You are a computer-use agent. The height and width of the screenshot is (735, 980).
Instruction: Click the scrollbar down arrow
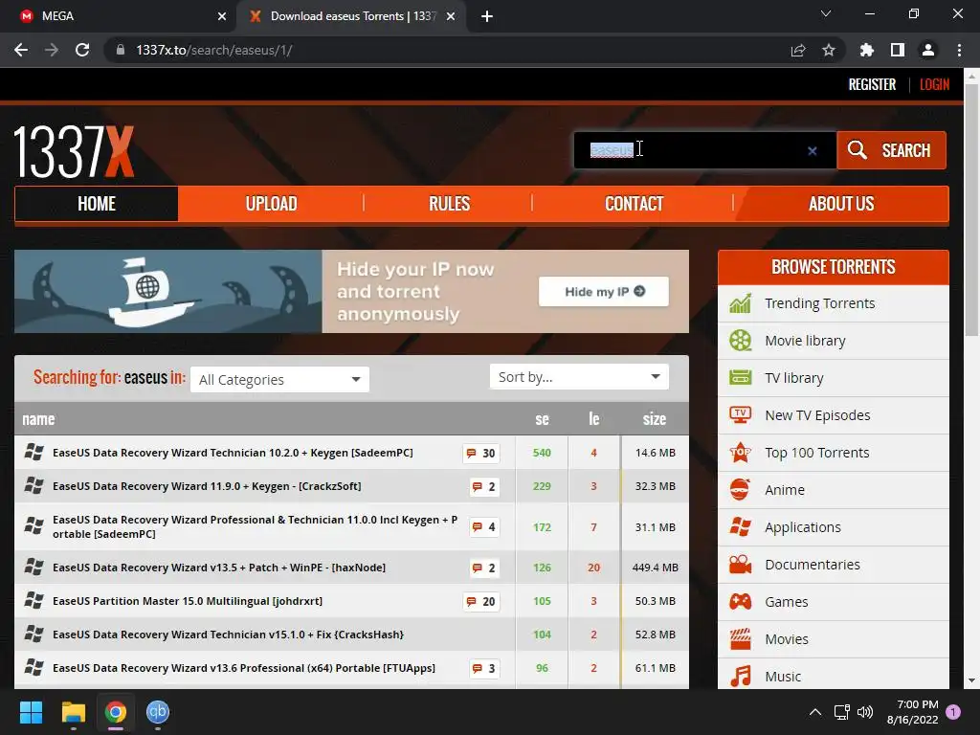971,680
